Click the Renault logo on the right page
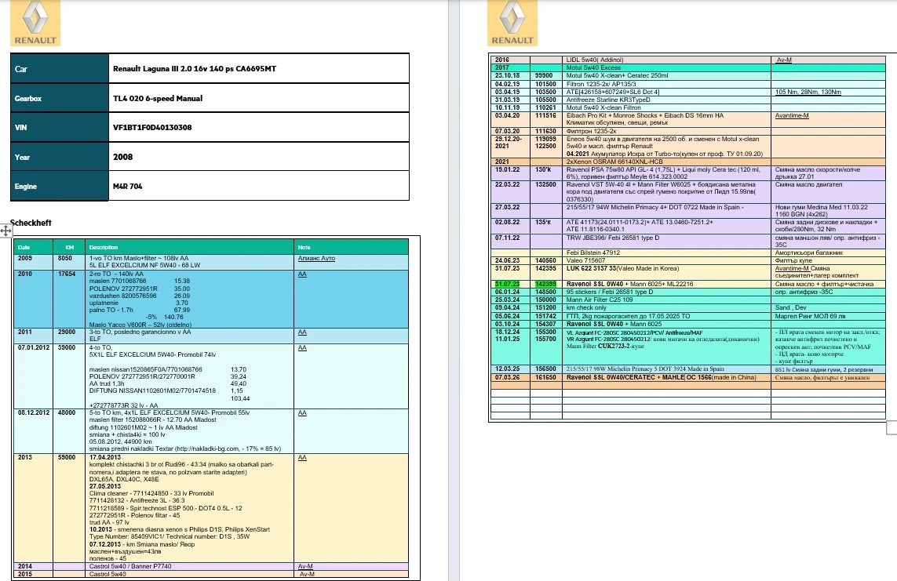This screenshot has width=897, height=581. pos(512,23)
